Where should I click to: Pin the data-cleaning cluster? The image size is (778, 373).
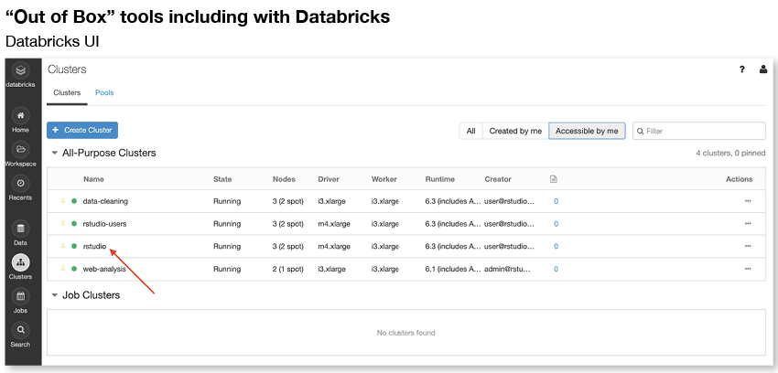(63, 201)
